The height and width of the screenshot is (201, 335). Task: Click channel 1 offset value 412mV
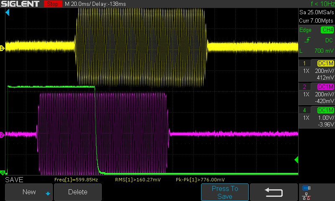[325, 77]
